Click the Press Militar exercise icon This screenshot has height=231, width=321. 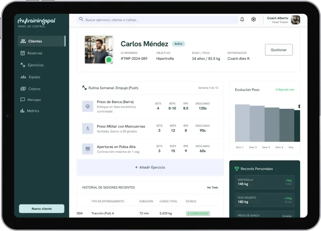88,128
